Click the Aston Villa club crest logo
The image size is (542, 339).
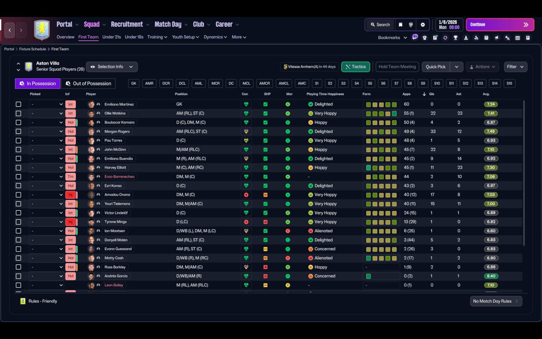click(x=41, y=30)
